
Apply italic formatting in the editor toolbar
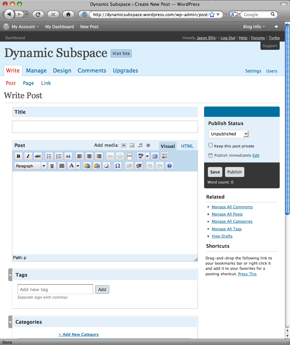(28, 156)
